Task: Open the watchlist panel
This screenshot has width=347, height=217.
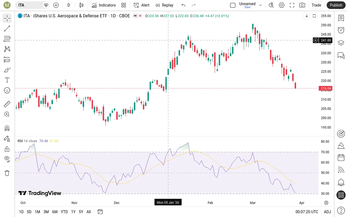Action: pyautogui.click(x=341, y=18)
